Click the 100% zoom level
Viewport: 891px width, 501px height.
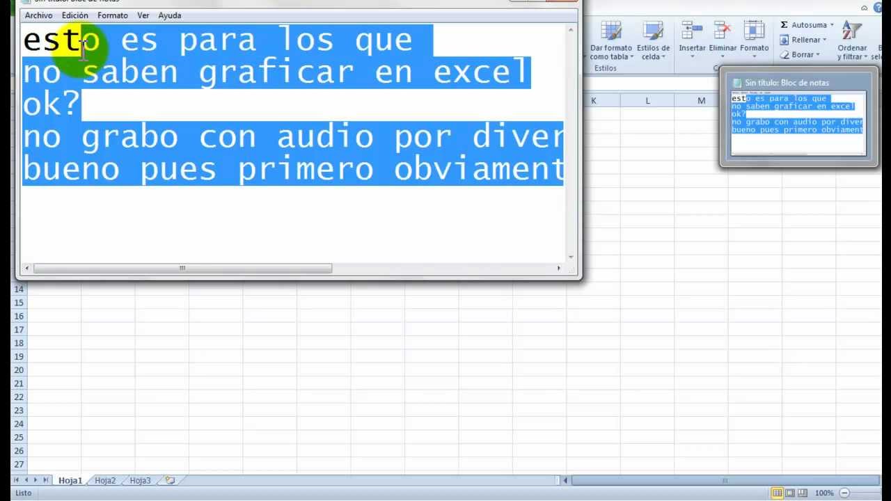click(824, 493)
